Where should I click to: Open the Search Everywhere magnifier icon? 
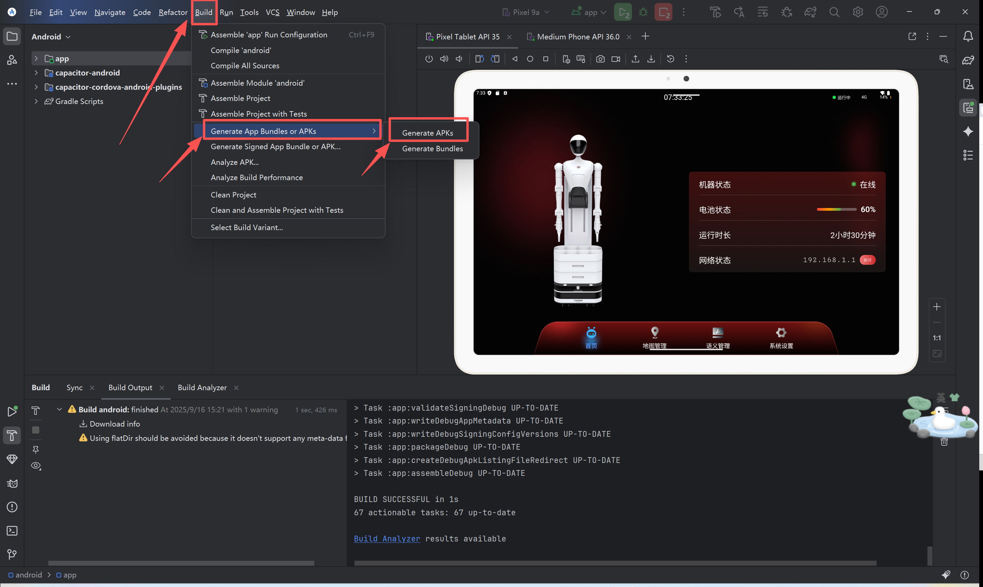click(x=834, y=12)
